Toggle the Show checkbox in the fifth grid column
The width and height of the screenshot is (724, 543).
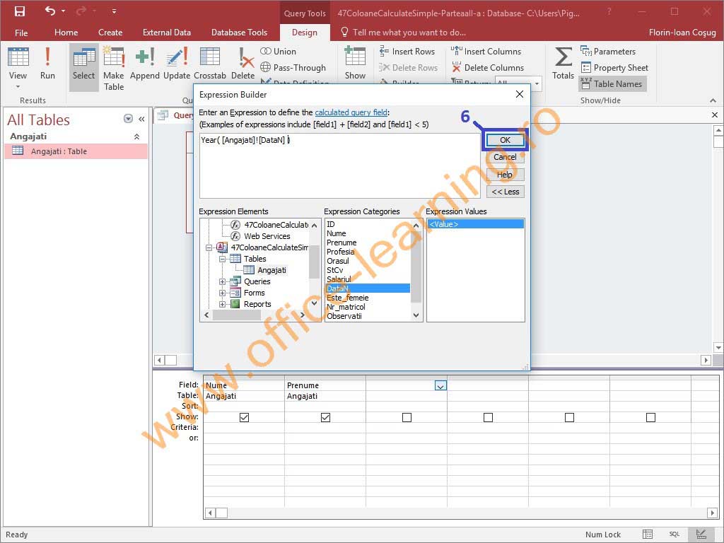pyautogui.click(x=569, y=417)
